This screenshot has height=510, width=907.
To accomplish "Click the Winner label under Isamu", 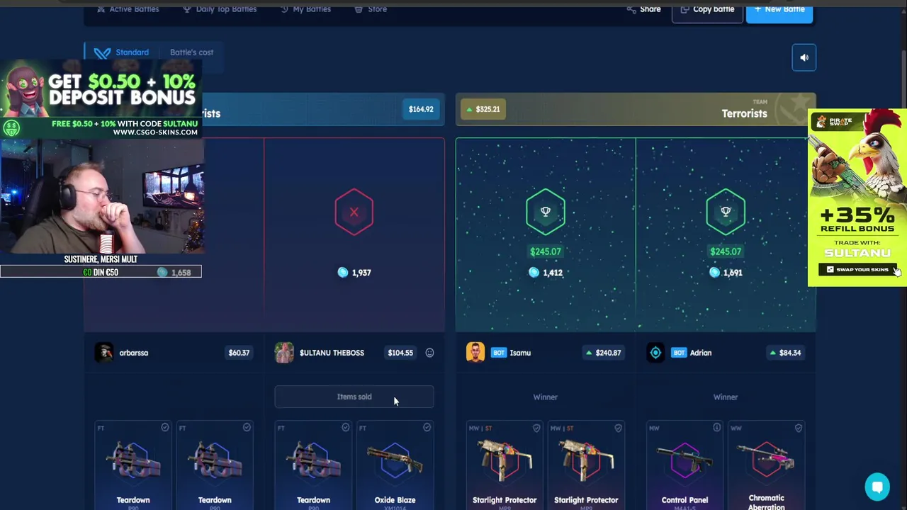I will [546, 397].
